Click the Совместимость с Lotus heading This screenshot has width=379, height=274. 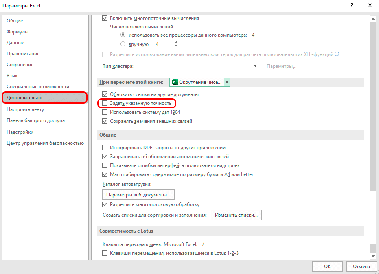(x=126, y=231)
